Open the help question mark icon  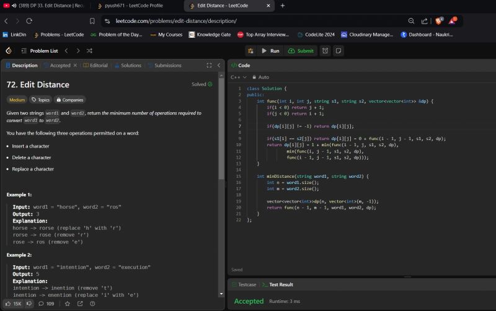(x=92, y=304)
